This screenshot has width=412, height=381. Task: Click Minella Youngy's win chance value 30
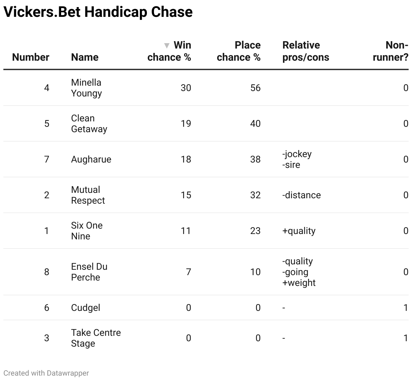pos(186,88)
